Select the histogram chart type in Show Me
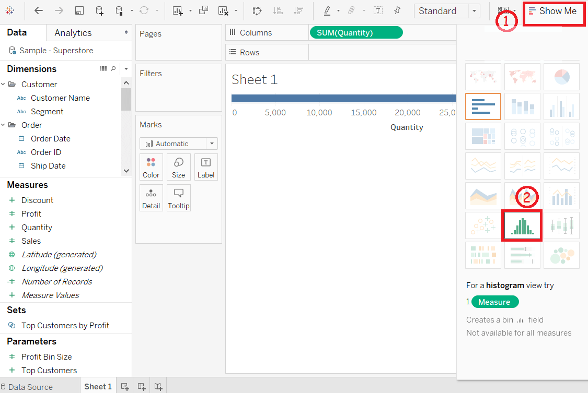The image size is (588, 393). tap(522, 225)
